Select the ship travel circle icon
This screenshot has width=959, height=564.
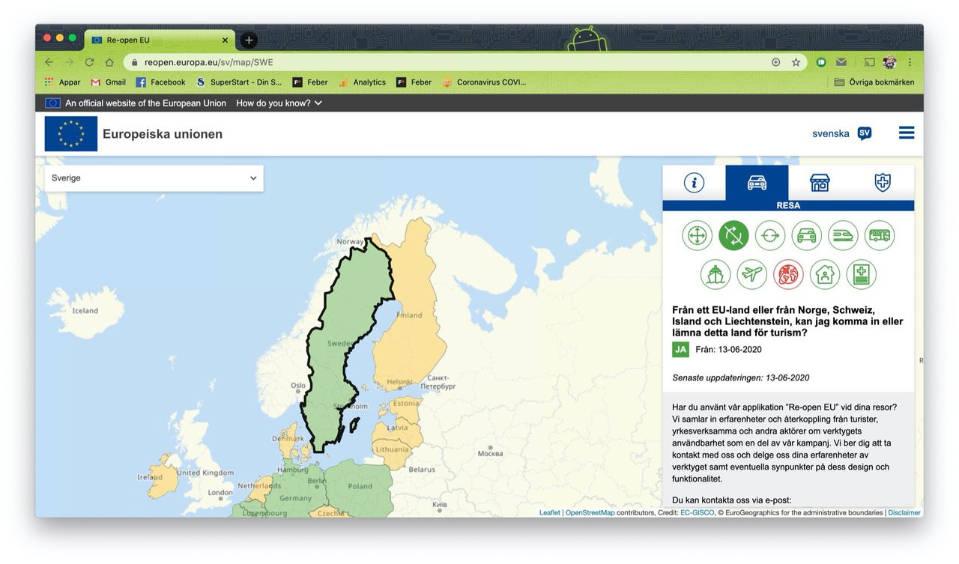click(x=716, y=275)
